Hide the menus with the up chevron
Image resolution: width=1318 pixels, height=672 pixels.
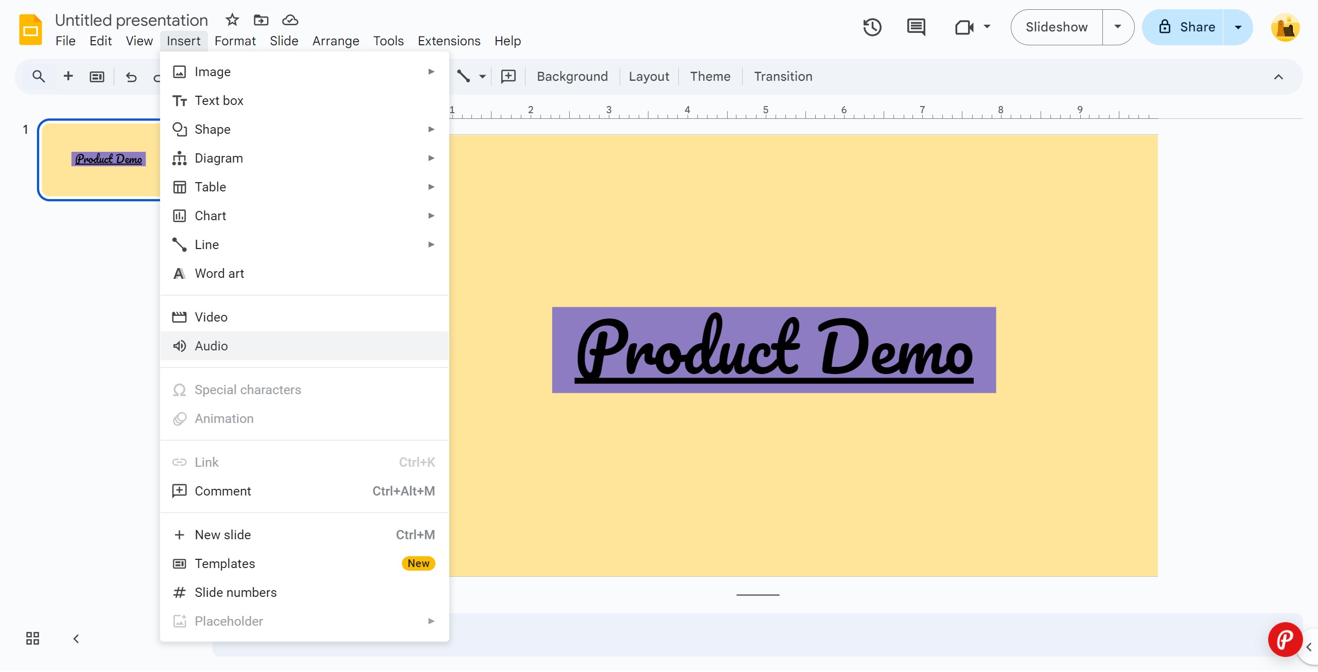tap(1278, 77)
